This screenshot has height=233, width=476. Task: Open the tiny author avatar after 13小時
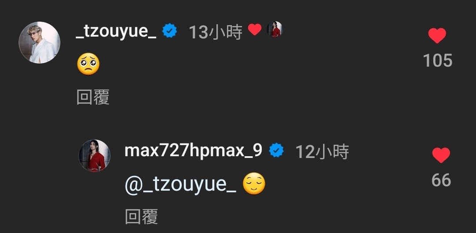(275, 29)
